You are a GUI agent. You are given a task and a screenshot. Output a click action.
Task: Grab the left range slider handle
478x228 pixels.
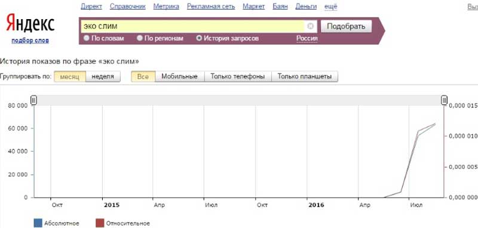pos(34,100)
